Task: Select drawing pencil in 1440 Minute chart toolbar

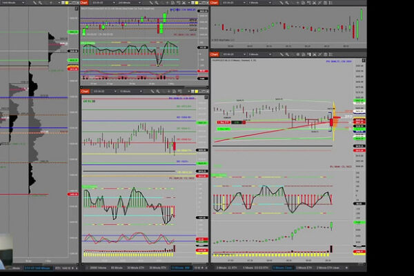Action: 34,3
